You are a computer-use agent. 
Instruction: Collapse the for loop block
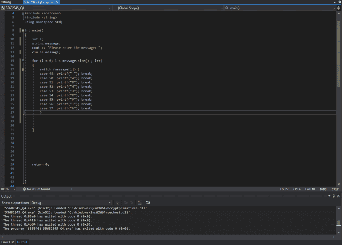coord(23,61)
